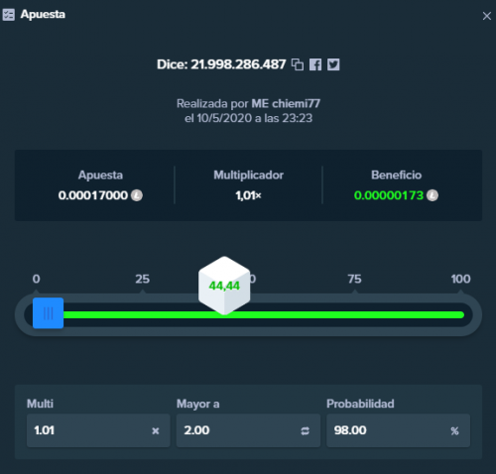Click the bet list icon beside Apuesta title

[x=9, y=15]
